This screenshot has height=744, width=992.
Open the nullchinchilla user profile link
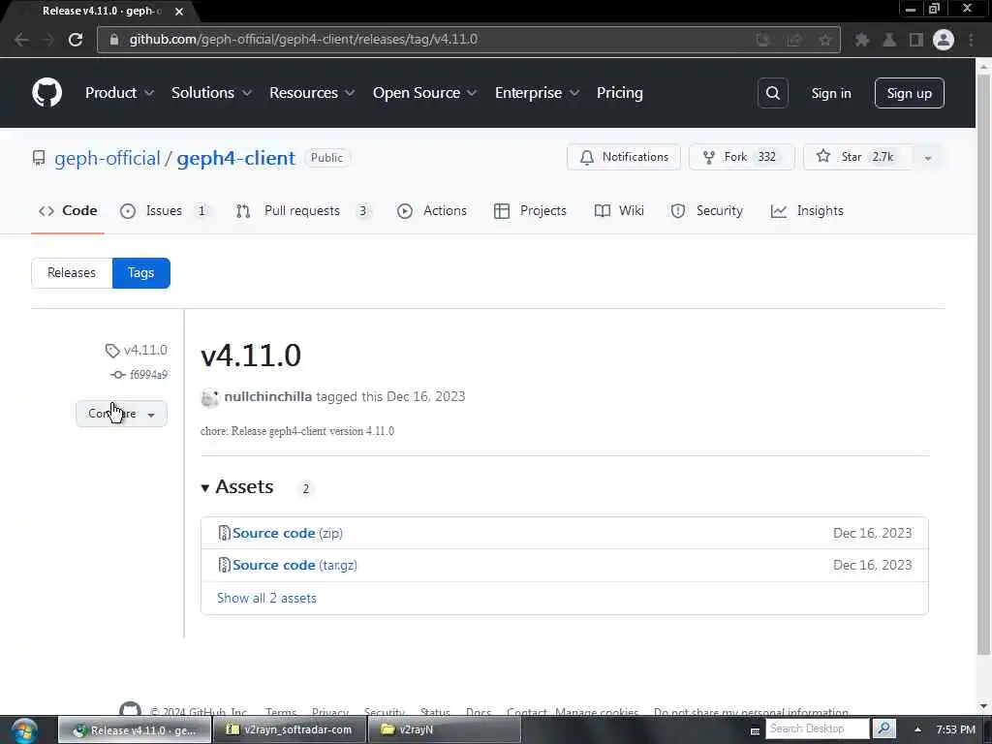click(267, 396)
